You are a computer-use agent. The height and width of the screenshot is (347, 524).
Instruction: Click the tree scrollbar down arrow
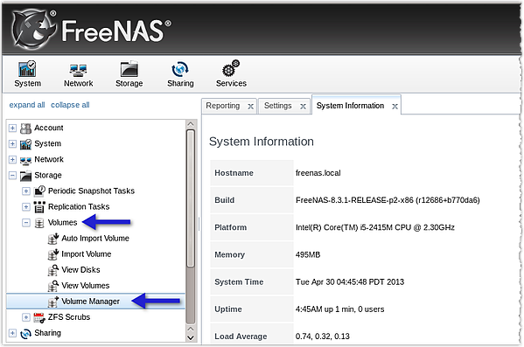(191, 337)
